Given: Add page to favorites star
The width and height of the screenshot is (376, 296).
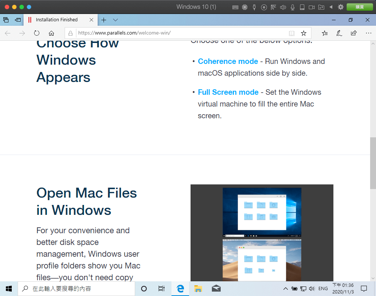Looking at the screenshot, I should point(304,33).
